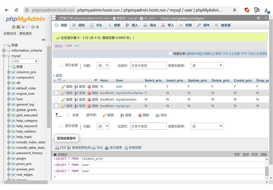Check the Select all (全选) checkbox
The width and height of the screenshot is (273, 190).
point(68,115)
